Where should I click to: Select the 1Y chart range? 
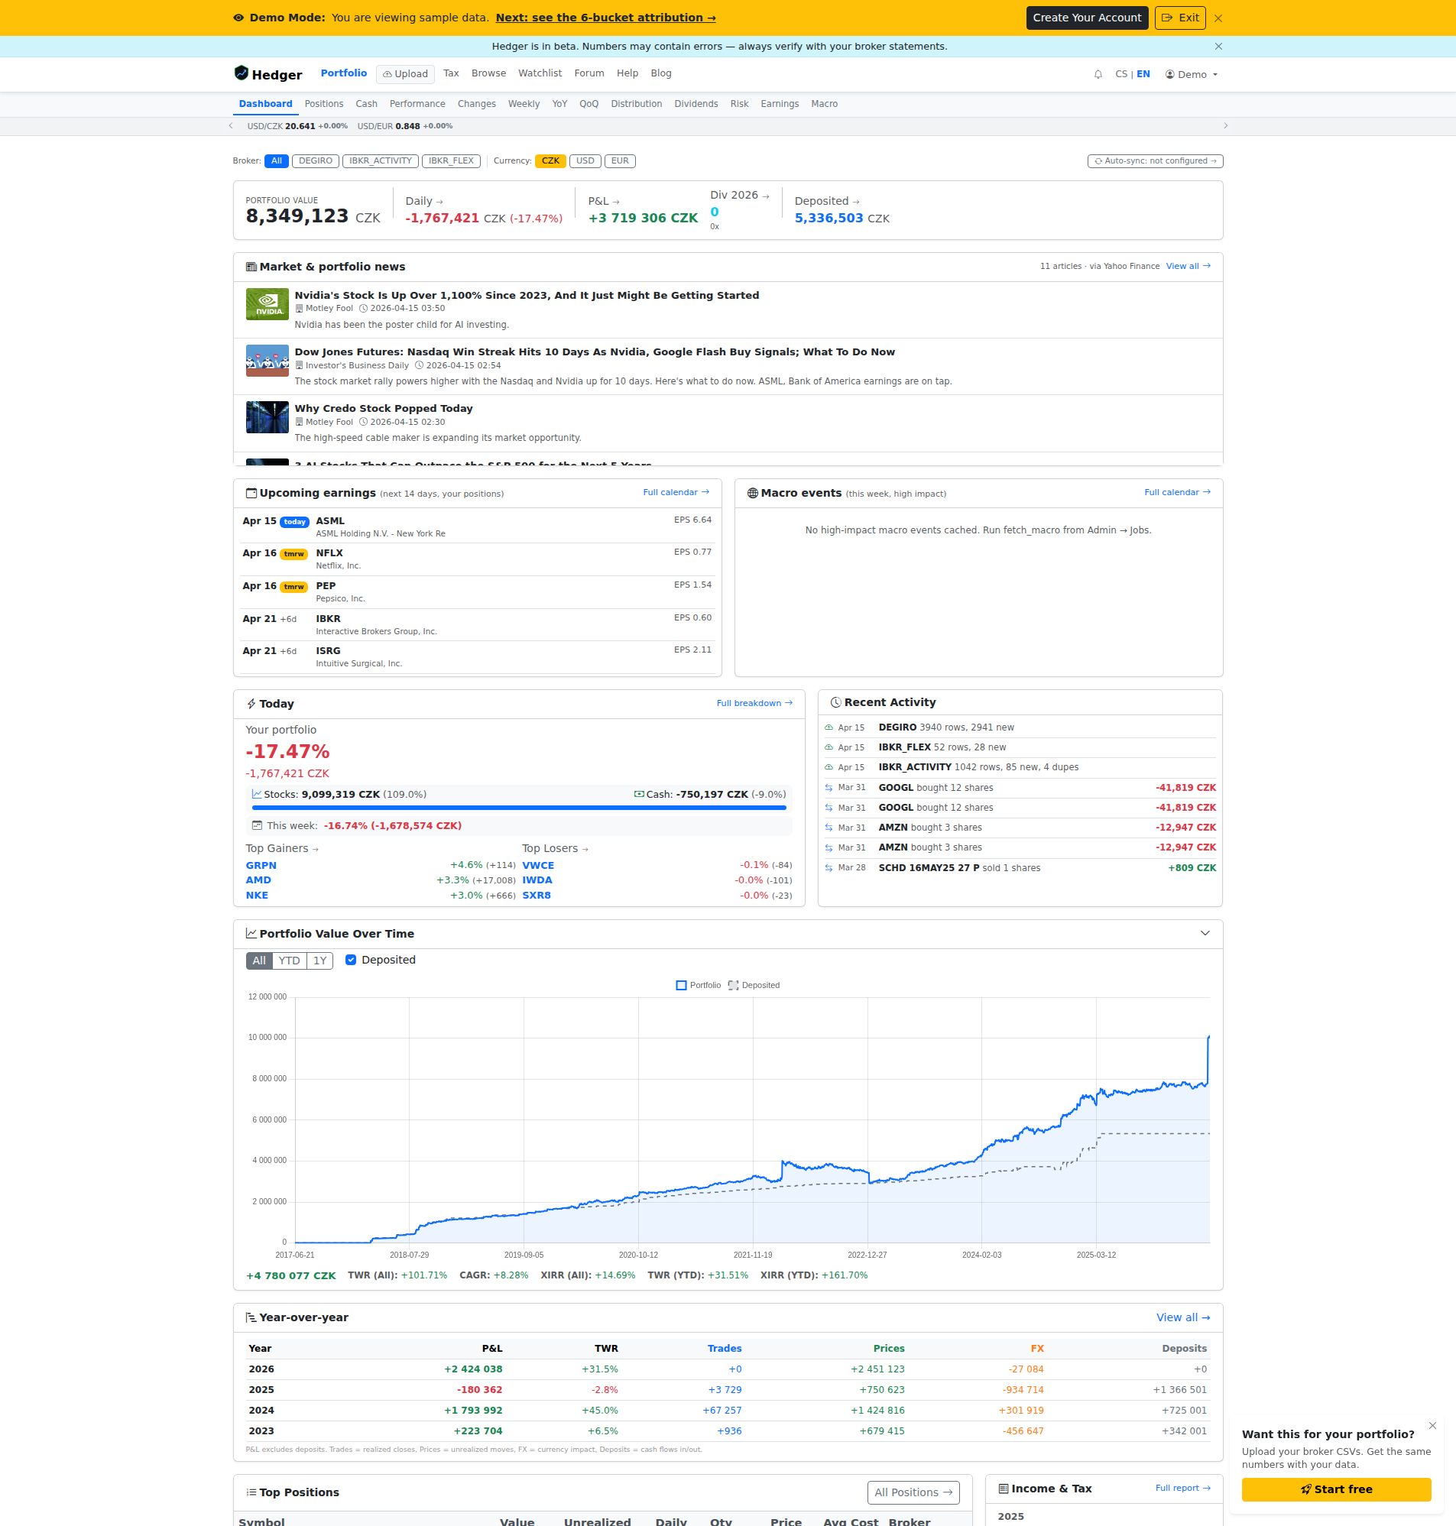(x=319, y=961)
